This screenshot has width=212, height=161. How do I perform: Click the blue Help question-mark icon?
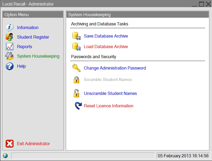coord(10,66)
